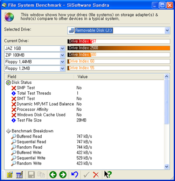This screenshot has width=175, height=181.
Task: Close the File System Benchmark window
Action: pos(170,5)
